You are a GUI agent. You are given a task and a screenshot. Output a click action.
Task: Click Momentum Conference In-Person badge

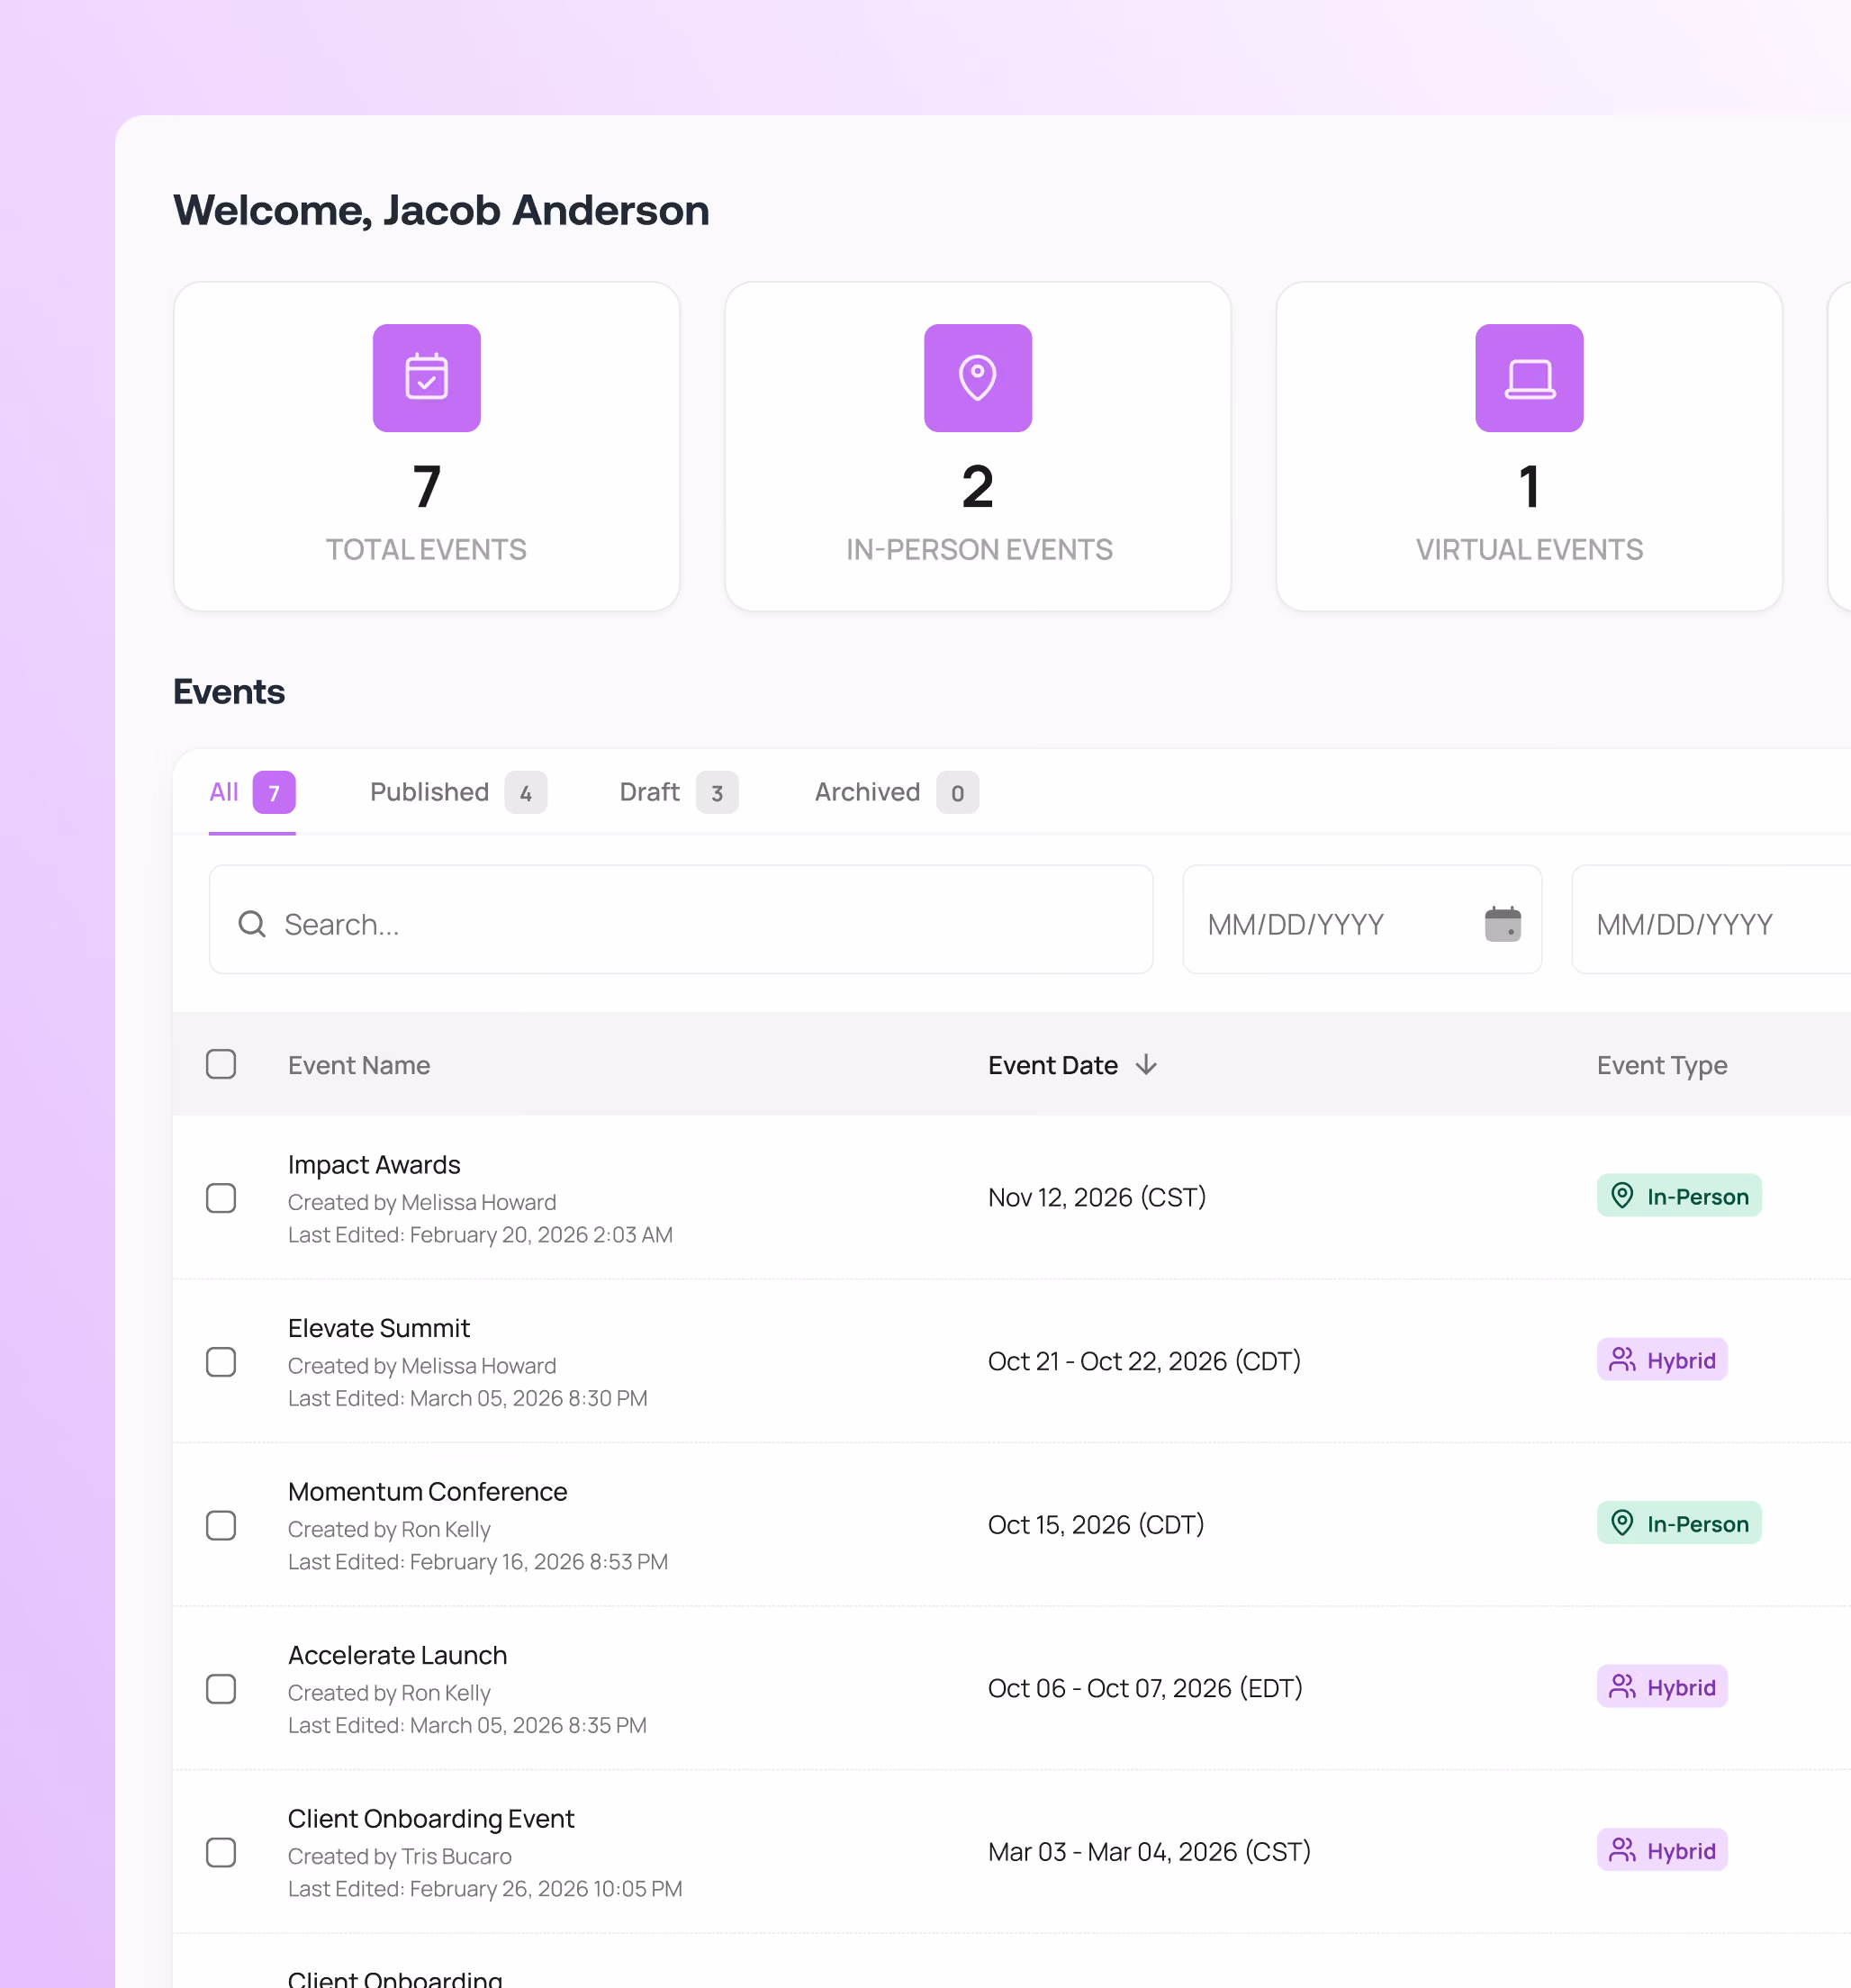click(x=1678, y=1523)
